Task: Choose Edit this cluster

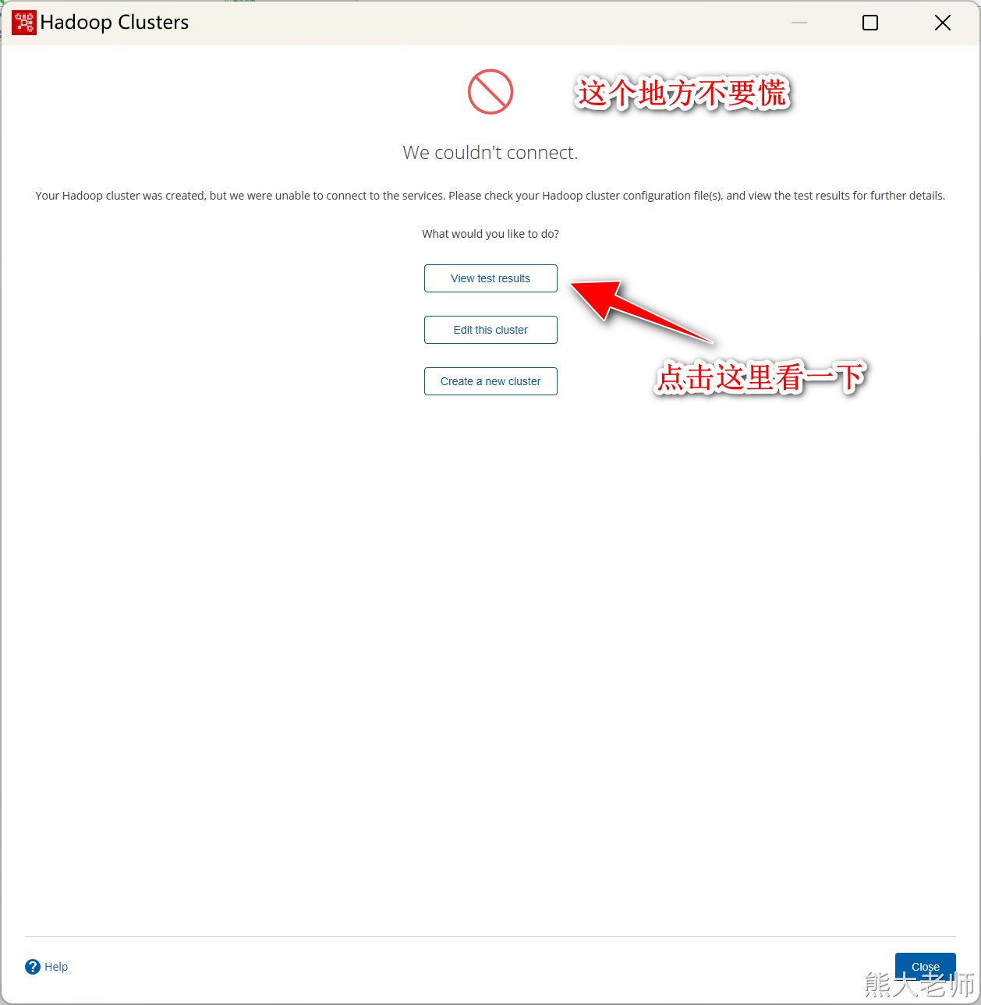Action: [x=490, y=330]
